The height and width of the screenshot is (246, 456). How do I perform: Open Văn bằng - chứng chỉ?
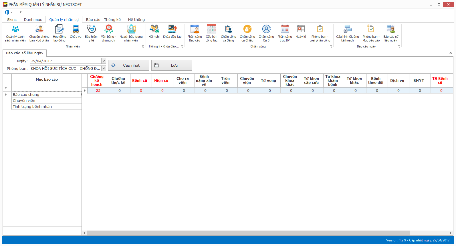click(x=108, y=33)
